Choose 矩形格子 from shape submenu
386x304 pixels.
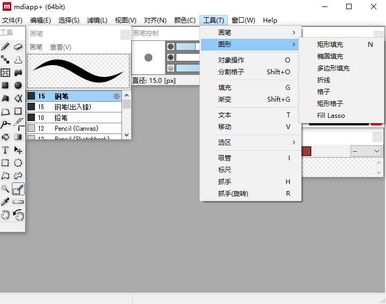click(342, 104)
